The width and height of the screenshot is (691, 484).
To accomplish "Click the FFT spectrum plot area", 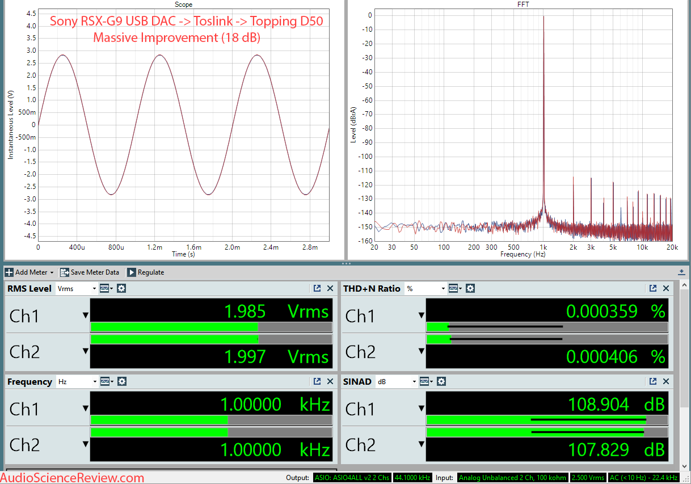I will 523,125.
